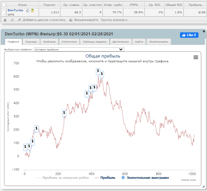Click the dollar marker near 200 profit
The image size is (207, 191).
pyautogui.click(x=37, y=128)
